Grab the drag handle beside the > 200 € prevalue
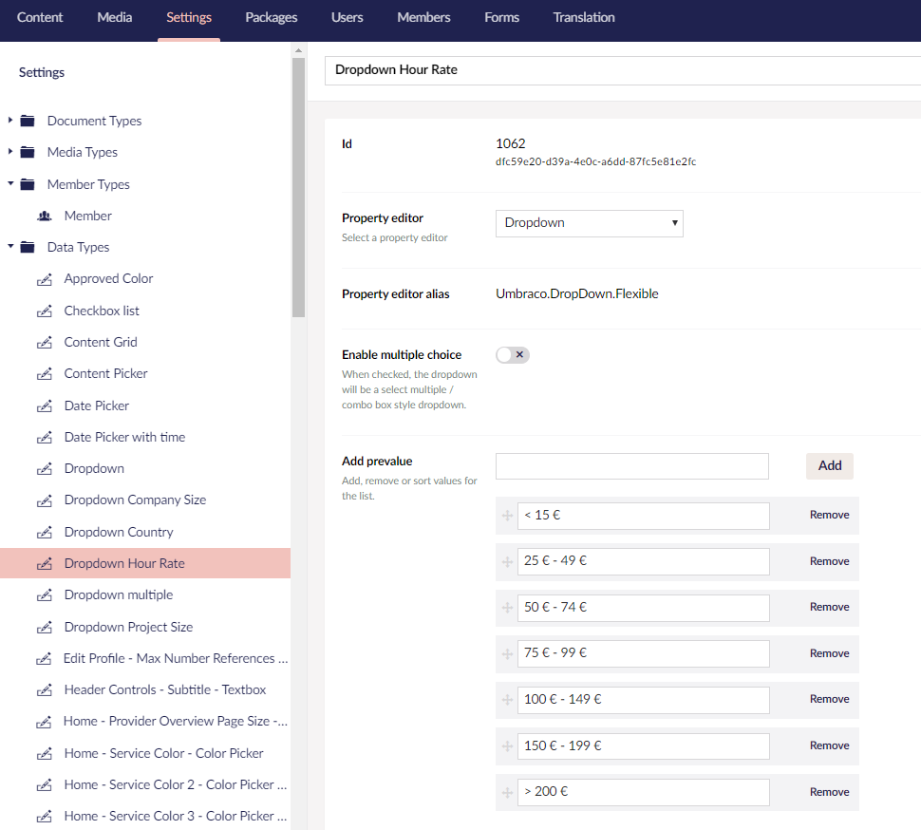The image size is (921, 830). [507, 792]
